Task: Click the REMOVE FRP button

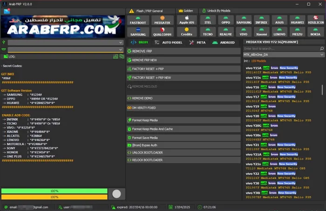Action: tap(183, 51)
